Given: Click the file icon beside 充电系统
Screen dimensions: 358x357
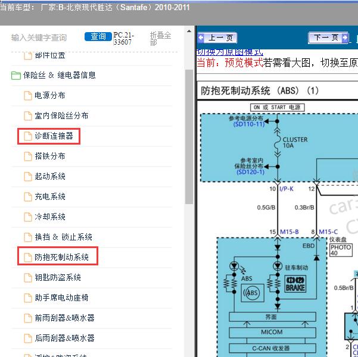Looking at the screenshot, I should [x=28, y=197].
